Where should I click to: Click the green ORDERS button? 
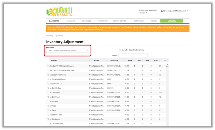[172, 21]
